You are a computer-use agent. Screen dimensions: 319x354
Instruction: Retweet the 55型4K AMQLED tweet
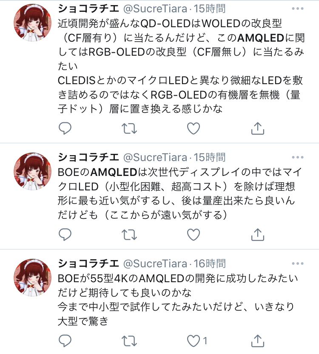point(129,341)
